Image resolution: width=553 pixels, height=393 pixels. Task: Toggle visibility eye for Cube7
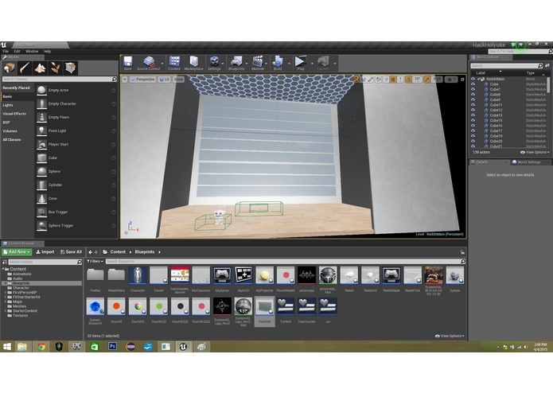tap(473, 89)
